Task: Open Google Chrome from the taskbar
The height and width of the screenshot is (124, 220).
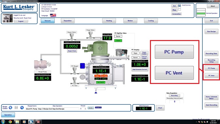Action: (x=10, y=122)
